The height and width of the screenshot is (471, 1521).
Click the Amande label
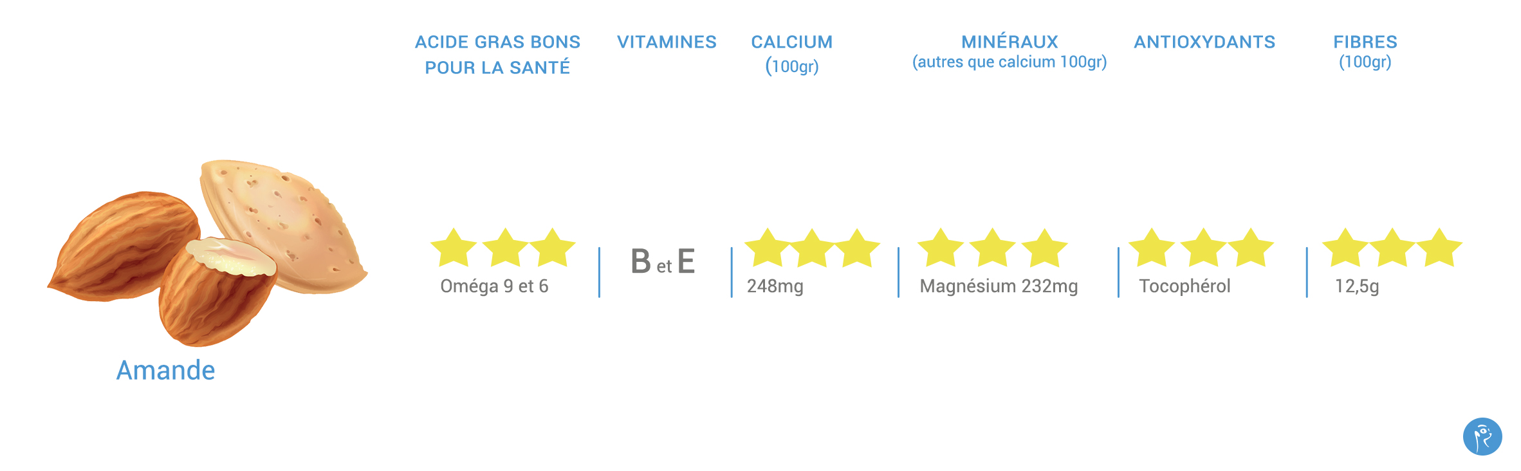165,371
